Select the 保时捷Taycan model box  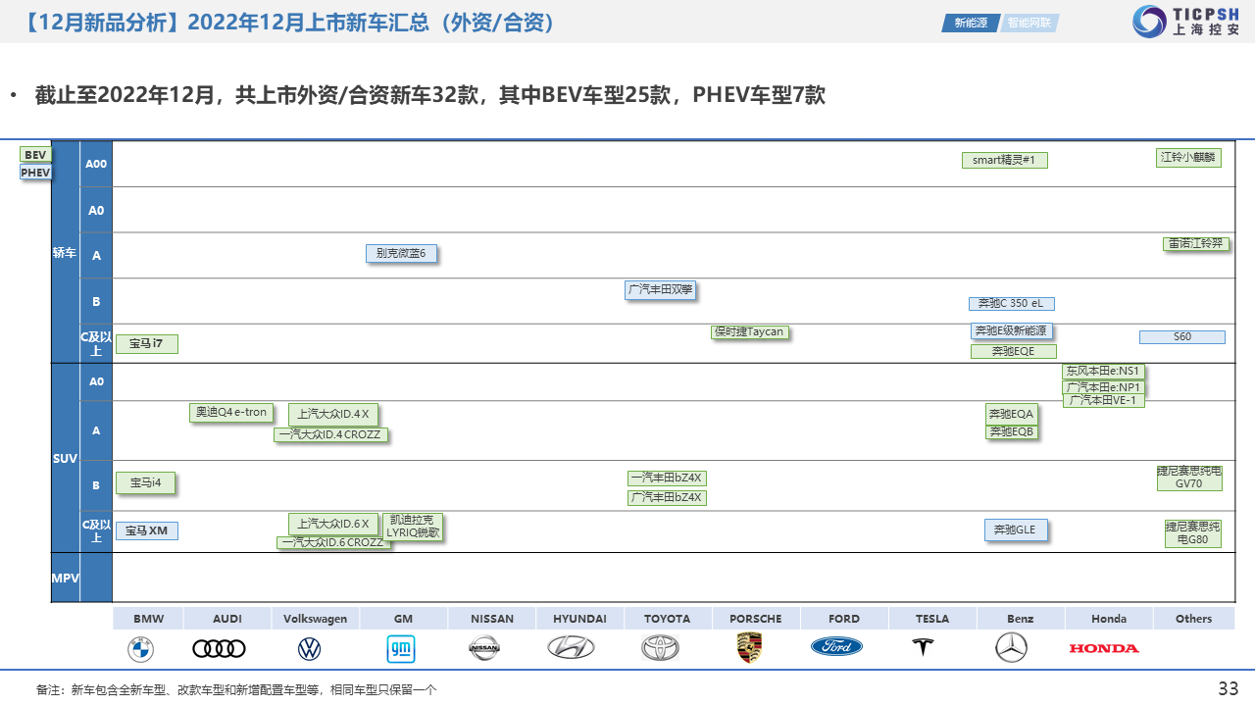click(x=749, y=332)
